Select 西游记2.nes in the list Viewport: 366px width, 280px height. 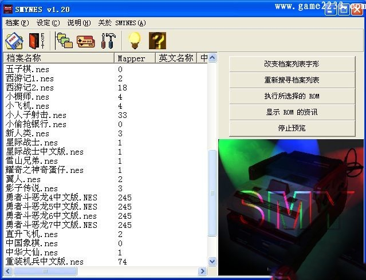click(x=30, y=88)
